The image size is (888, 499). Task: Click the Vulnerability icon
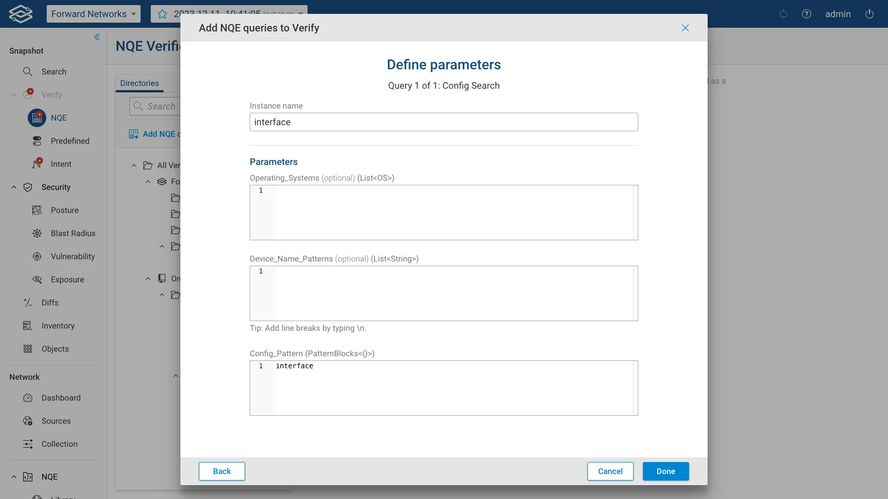pos(37,256)
